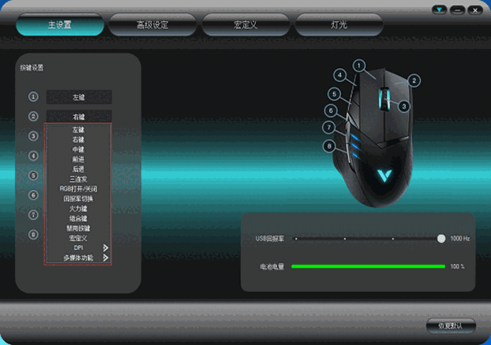Click the 恢复默认 restore defaults button

451,326
